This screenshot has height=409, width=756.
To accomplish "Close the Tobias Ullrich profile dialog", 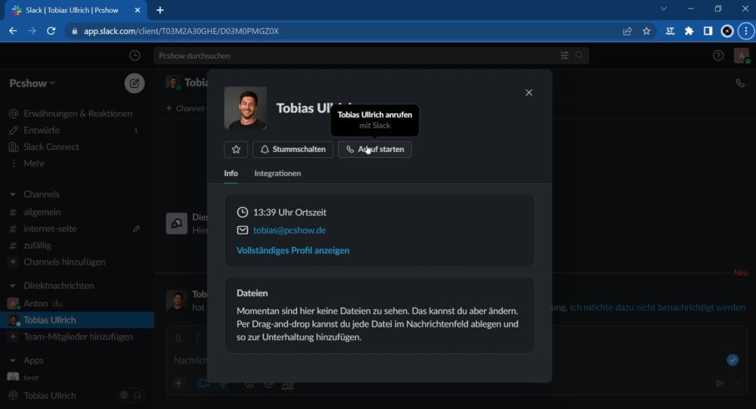I will point(529,92).
